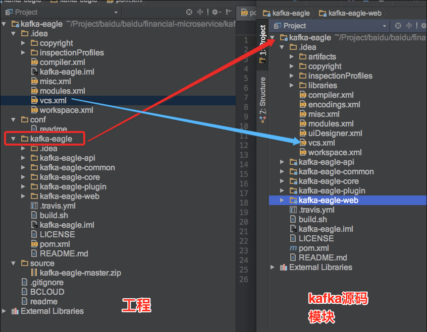
Task: Select compiler.xml in left panel
Action: (58, 62)
